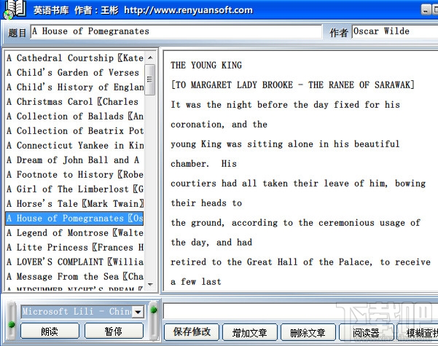Select A LOVER'S COMPLAINT entry

[x=75, y=262]
